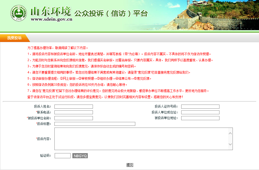
Task: Click the up arrow in 投诉内容 scrollbar
Action: (230, 133)
